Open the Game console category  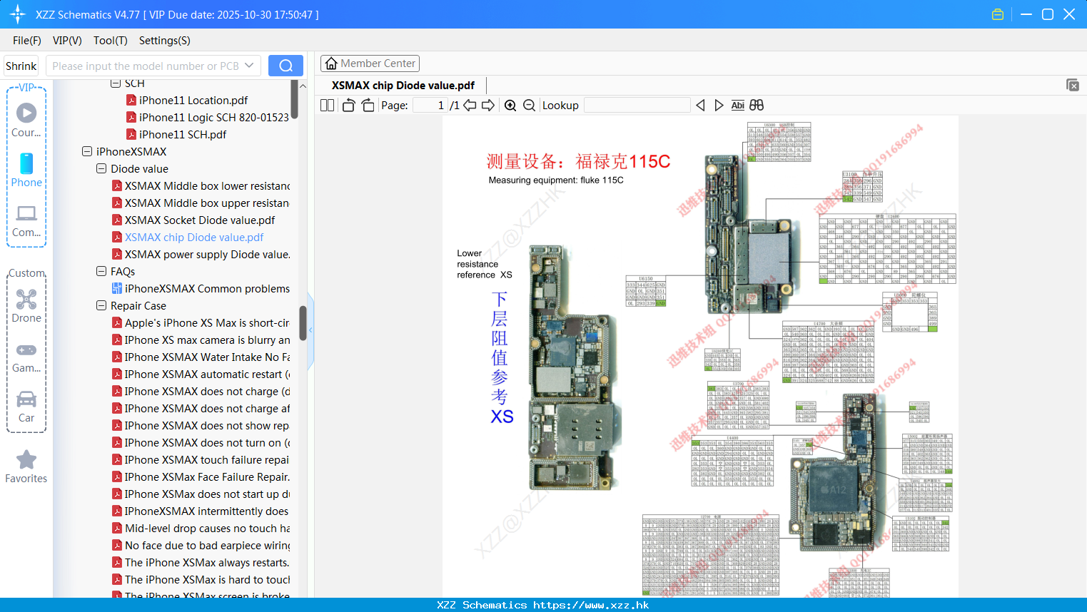(26, 357)
